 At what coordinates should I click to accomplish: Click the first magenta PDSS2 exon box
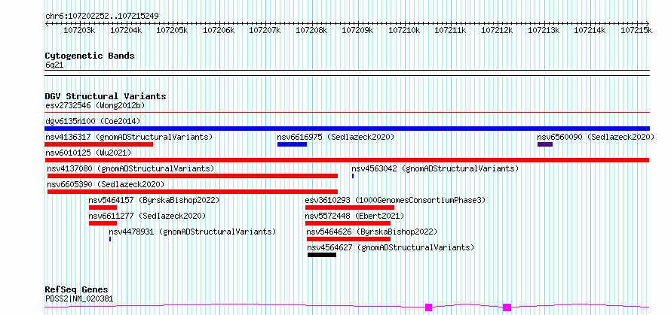click(x=428, y=307)
